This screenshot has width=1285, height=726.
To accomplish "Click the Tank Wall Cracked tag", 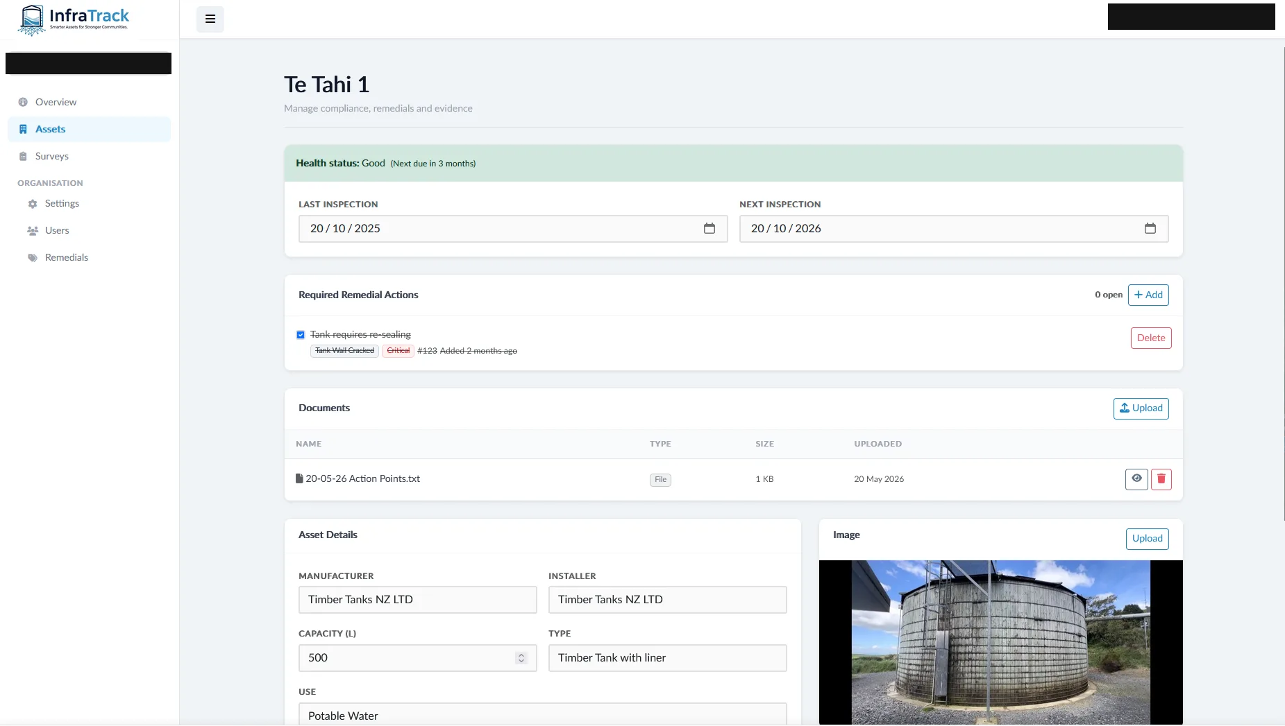I will pyautogui.click(x=344, y=351).
